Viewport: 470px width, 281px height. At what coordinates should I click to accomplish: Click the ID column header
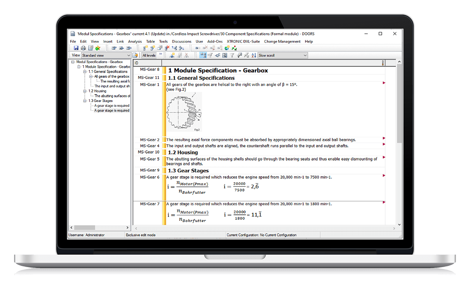[x=147, y=63]
